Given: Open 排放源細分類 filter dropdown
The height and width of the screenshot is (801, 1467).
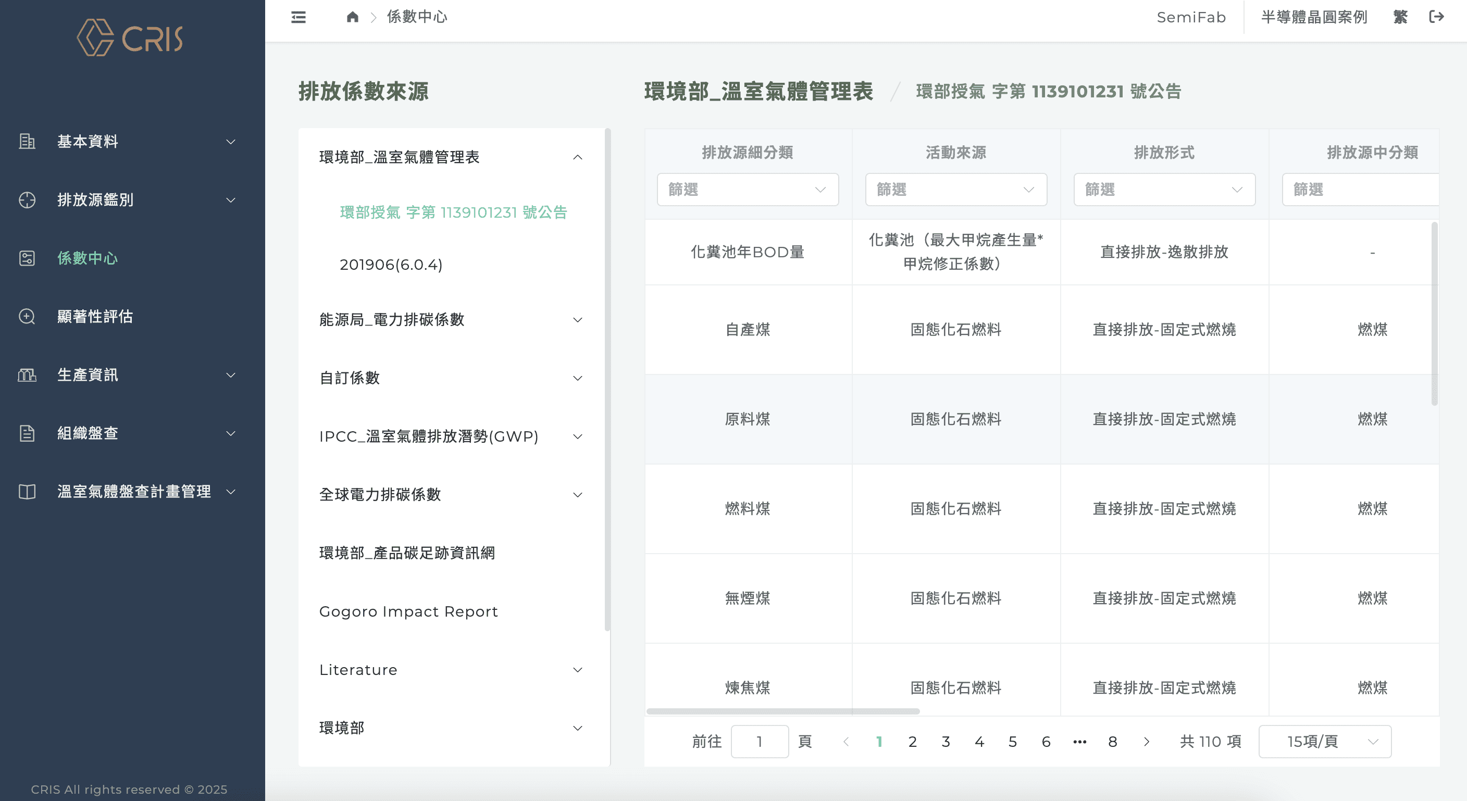Looking at the screenshot, I should (x=747, y=190).
